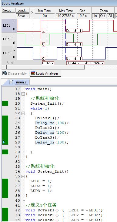Viewport: 117px width, 222px height.
Task: Click LED1 = 1; on line 36
Action: click(x=41, y=181)
